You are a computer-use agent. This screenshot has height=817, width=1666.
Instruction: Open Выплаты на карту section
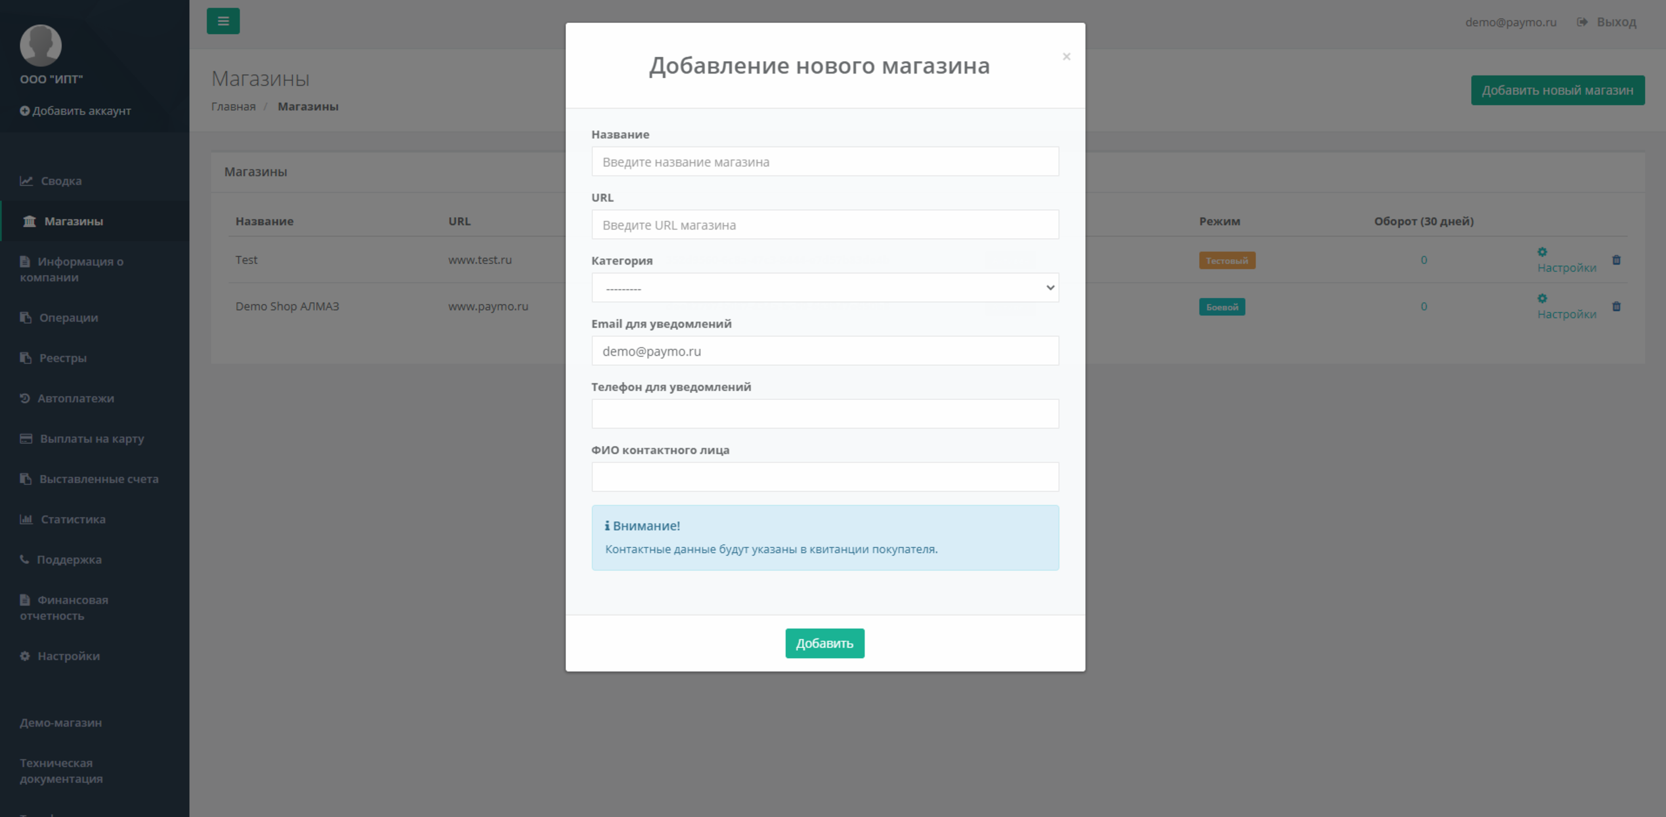pos(91,438)
